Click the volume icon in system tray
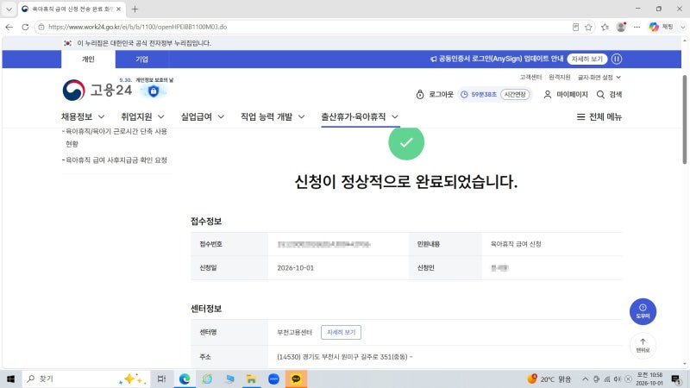This screenshot has width=690, height=388. click(x=618, y=379)
